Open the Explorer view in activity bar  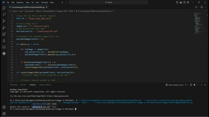click(4, 8)
